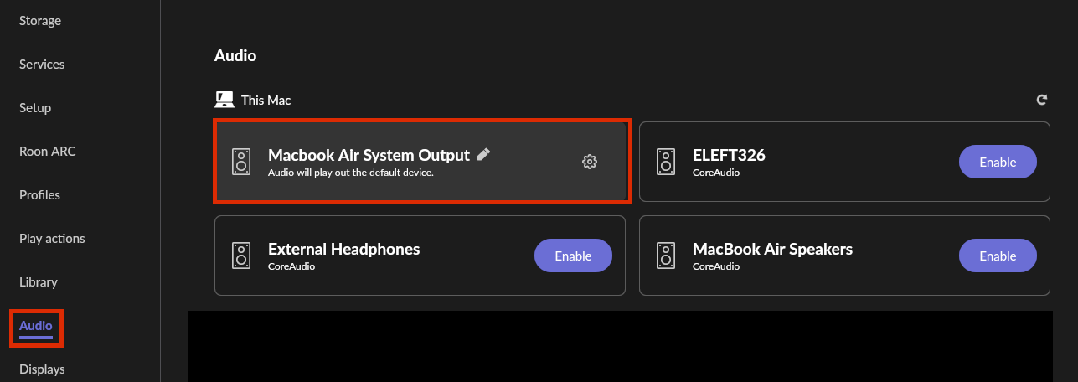This screenshot has width=1078, height=382.
Task: Click the ELEFT326 speaker icon
Action: (666, 162)
